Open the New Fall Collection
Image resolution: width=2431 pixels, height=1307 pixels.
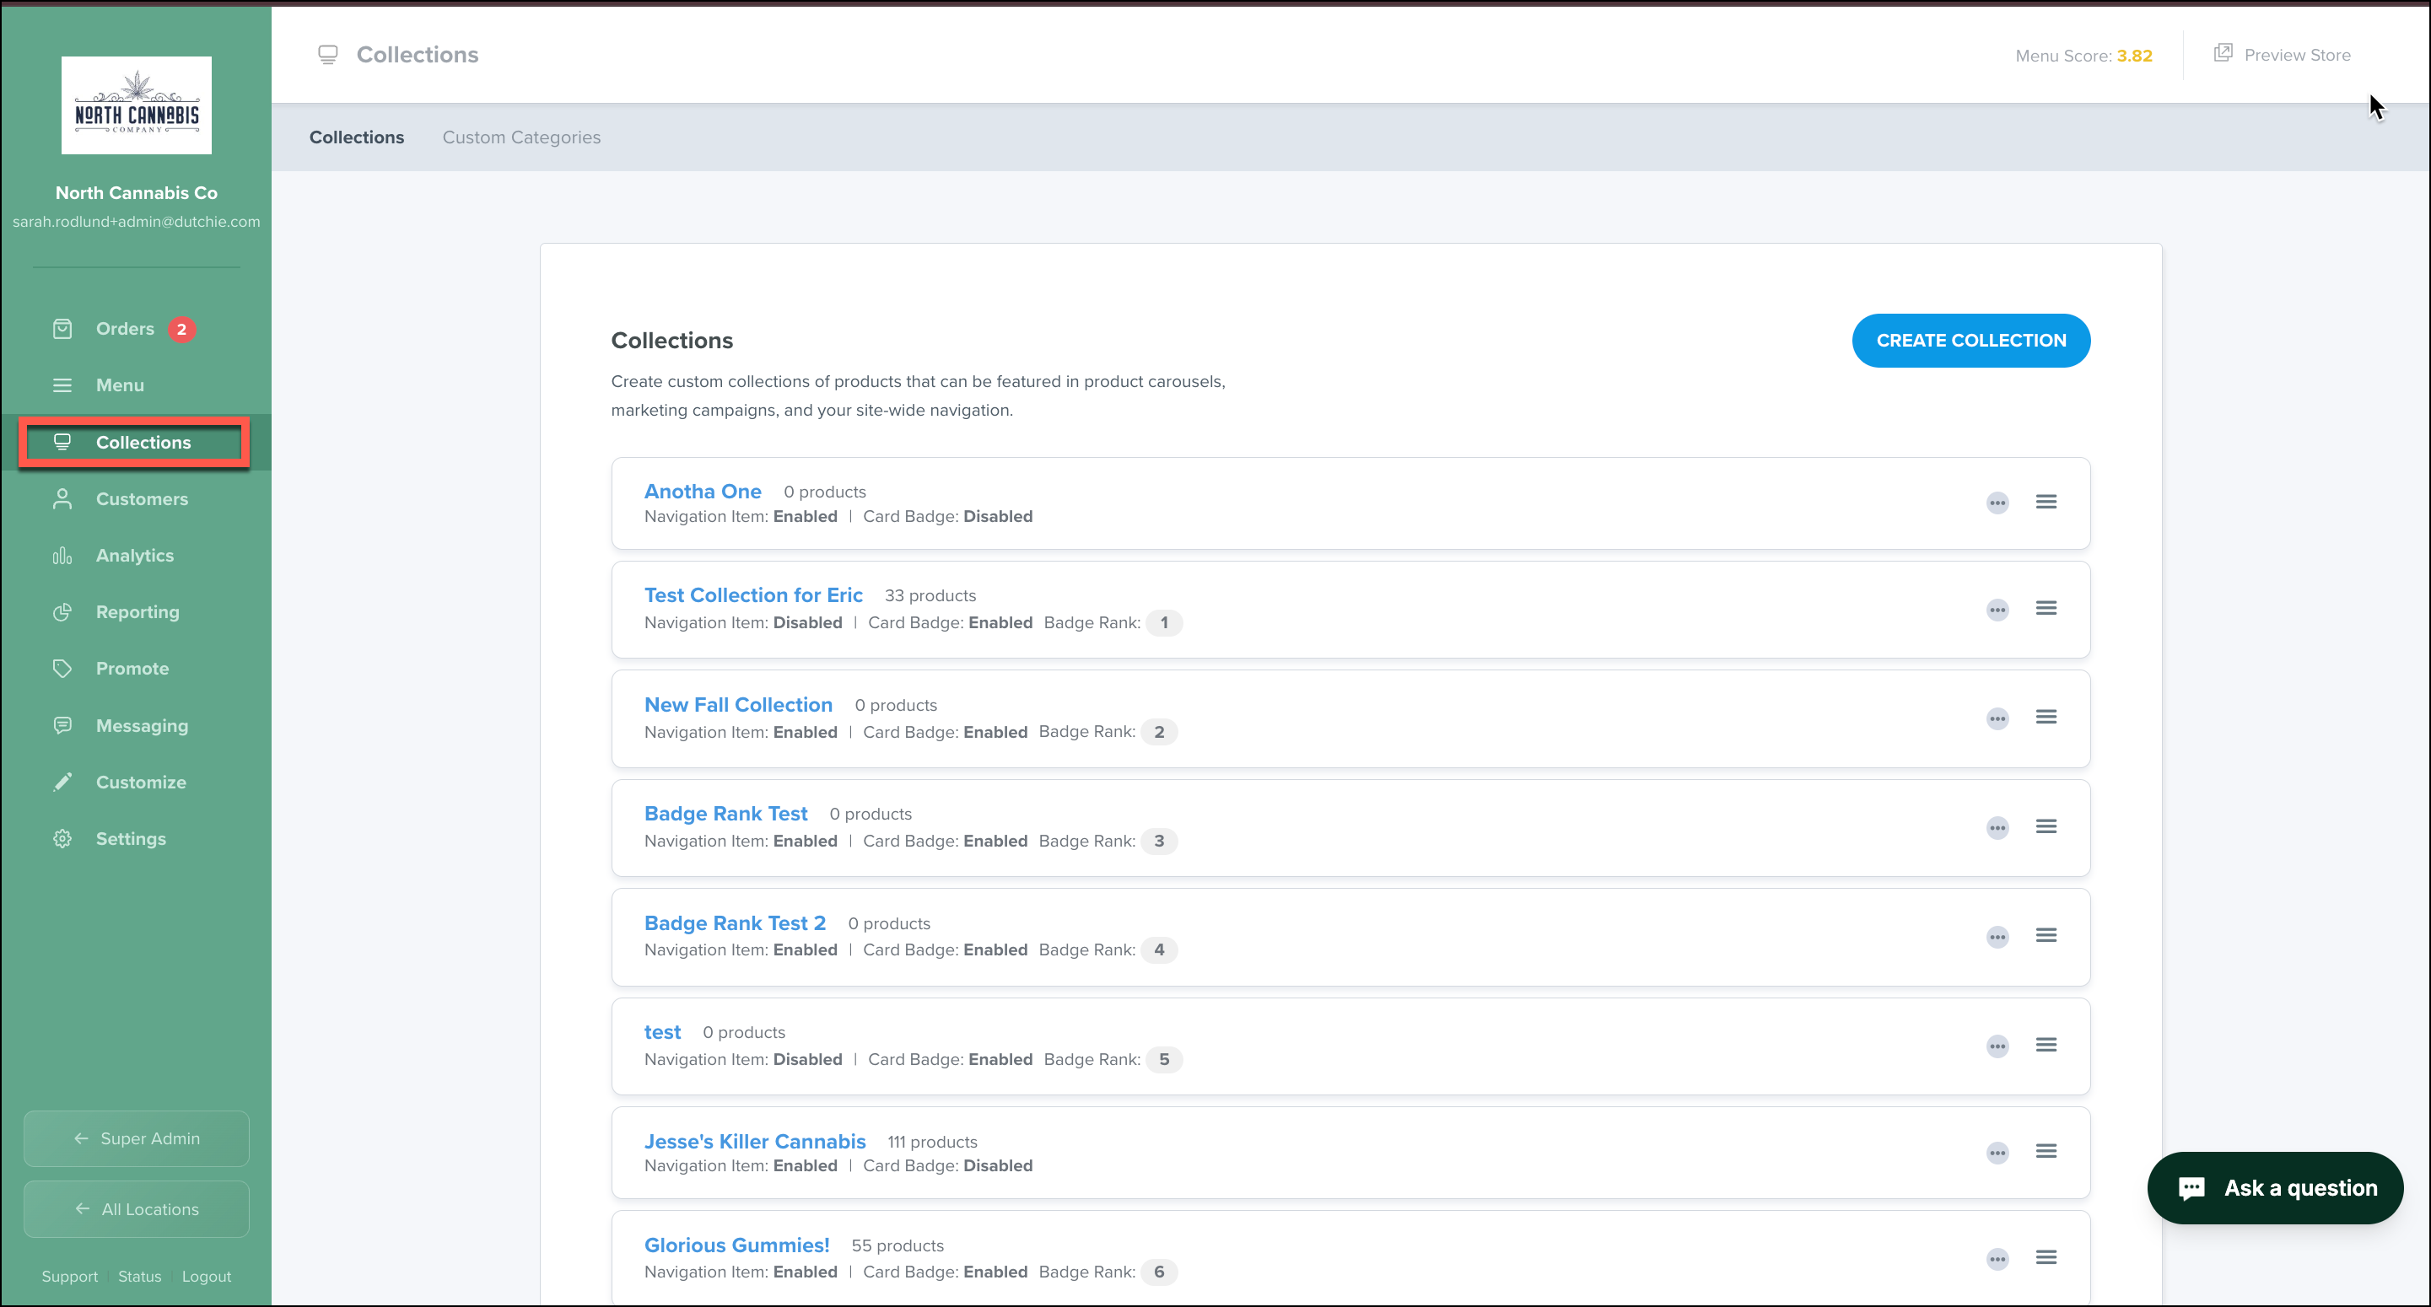[739, 705]
